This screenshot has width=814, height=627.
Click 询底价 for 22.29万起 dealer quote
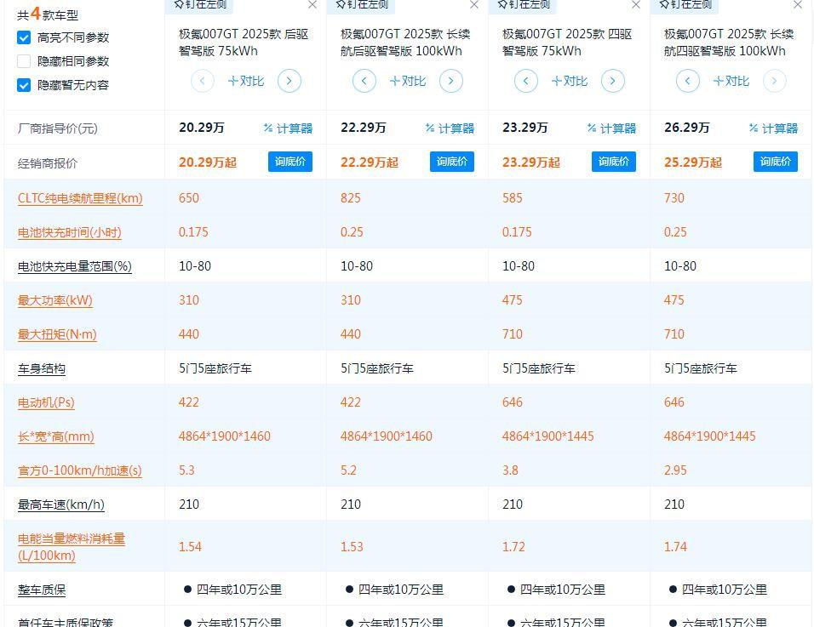(x=451, y=162)
